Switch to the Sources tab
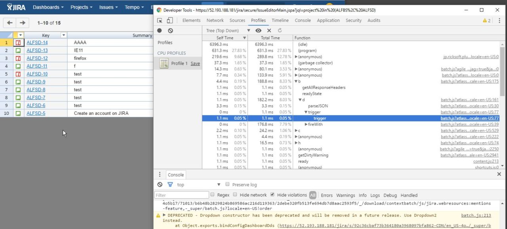This screenshot has height=229, width=507. pyautogui.click(x=237, y=21)
